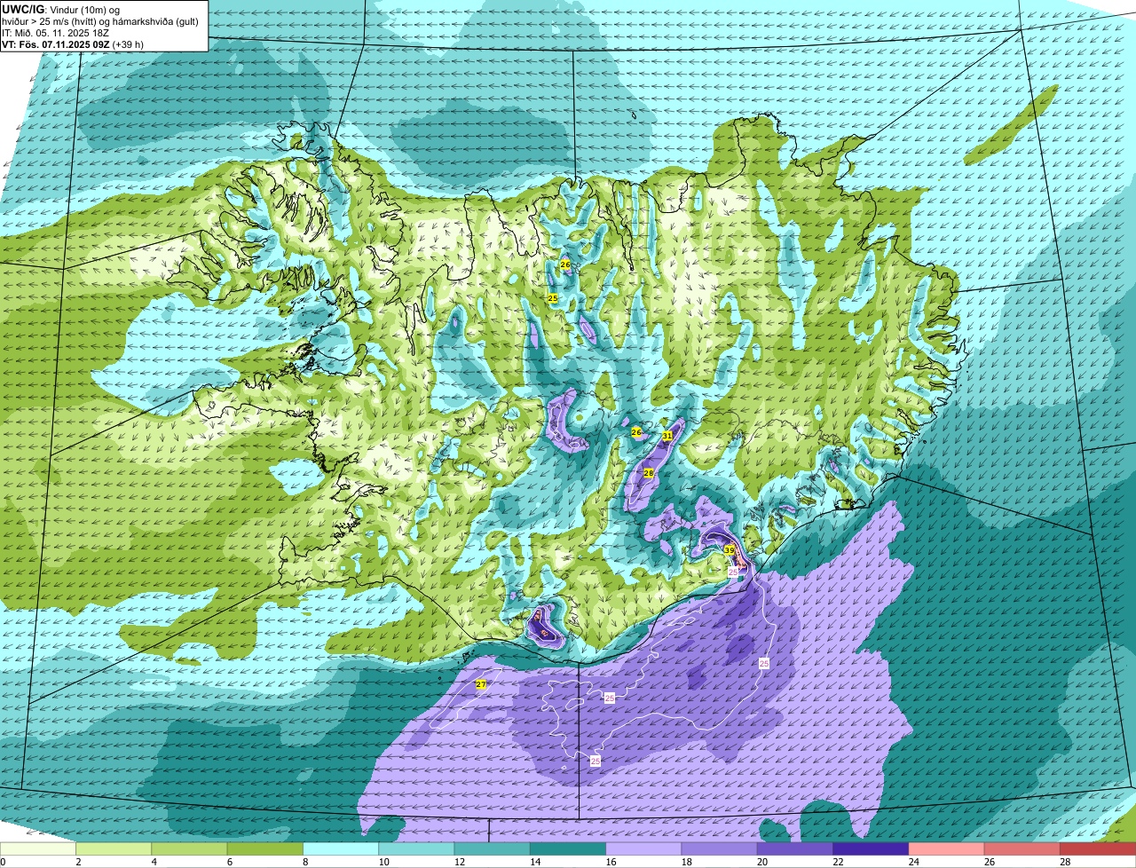Click the colorbar tick label "26"
The width and height of the screenshot is (1136, 868).
pyautogui.click(x=988, y=862)
